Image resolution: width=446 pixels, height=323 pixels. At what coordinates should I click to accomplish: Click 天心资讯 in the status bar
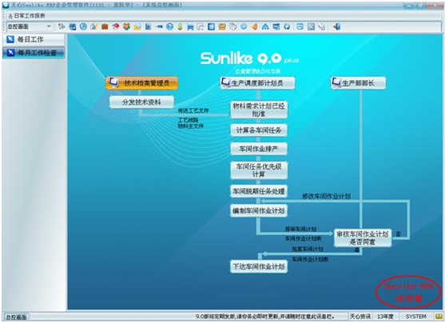point(360,317)
